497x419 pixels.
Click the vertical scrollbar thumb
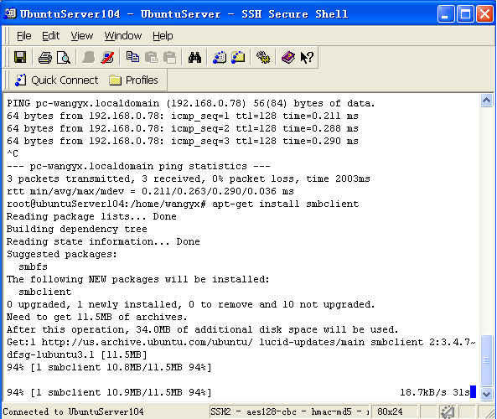[x=486, y=360]
